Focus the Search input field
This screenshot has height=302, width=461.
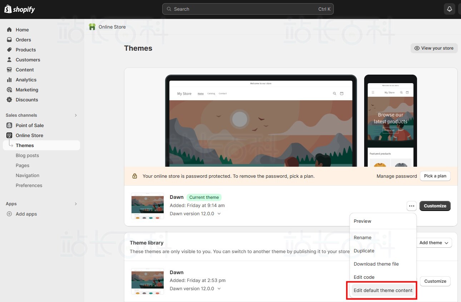click(x=248, y=9)
